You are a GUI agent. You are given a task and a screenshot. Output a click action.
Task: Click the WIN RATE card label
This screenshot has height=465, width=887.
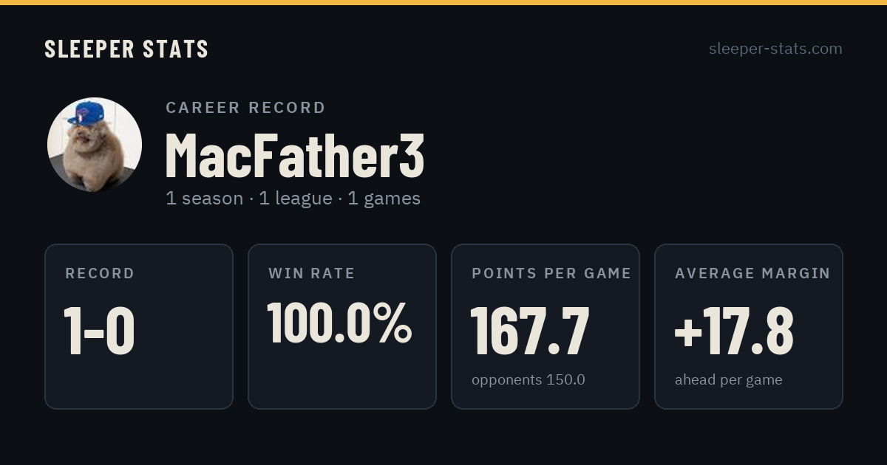coord(312,273)
